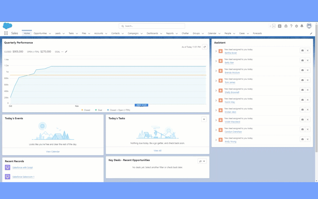
Task: Open the Help question mark icon
Action: coord(291,26)
